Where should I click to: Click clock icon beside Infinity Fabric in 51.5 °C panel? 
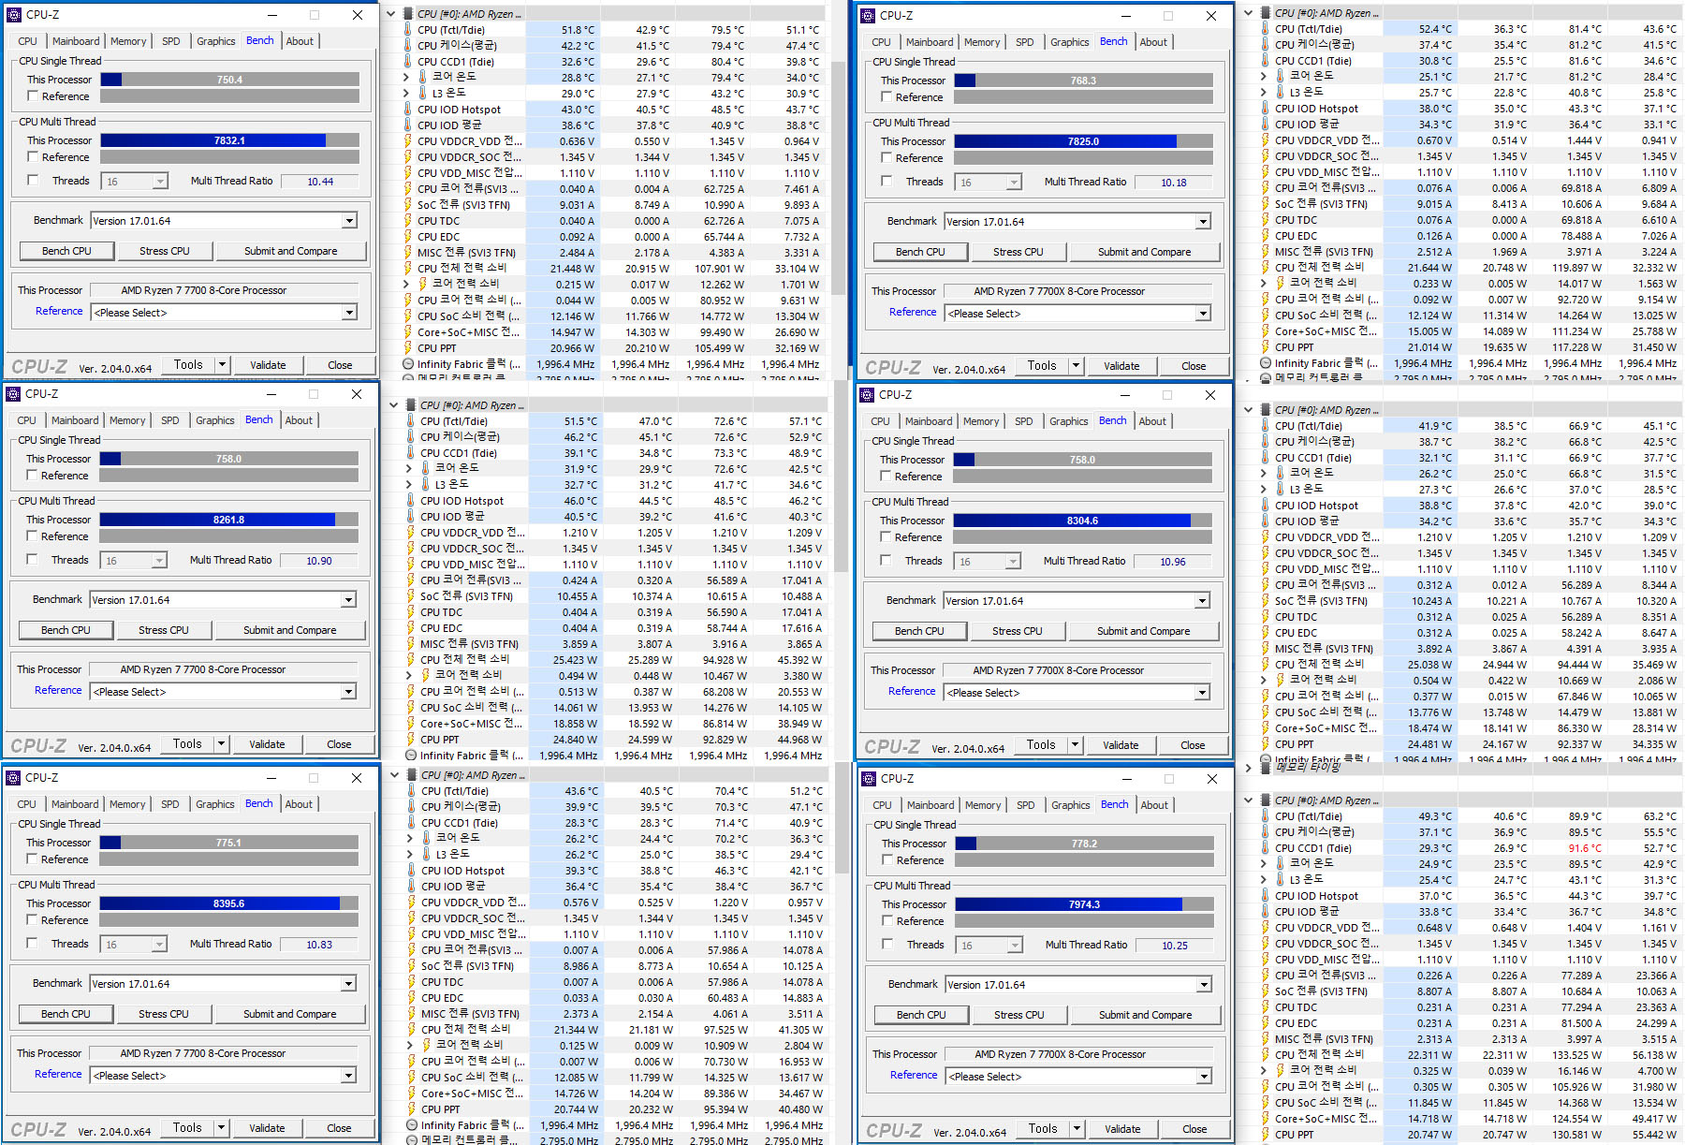411,756
